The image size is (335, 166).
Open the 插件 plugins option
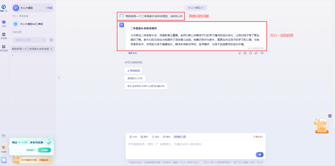(x=167, y=137)
